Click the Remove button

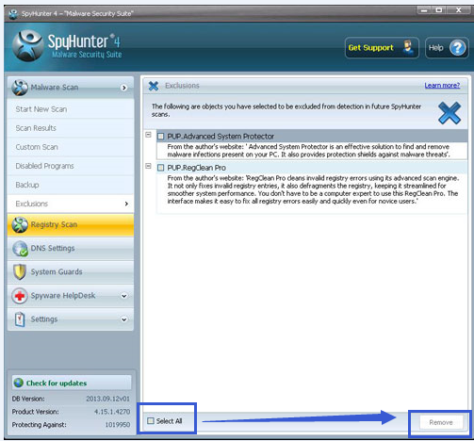tap(441, 422)
